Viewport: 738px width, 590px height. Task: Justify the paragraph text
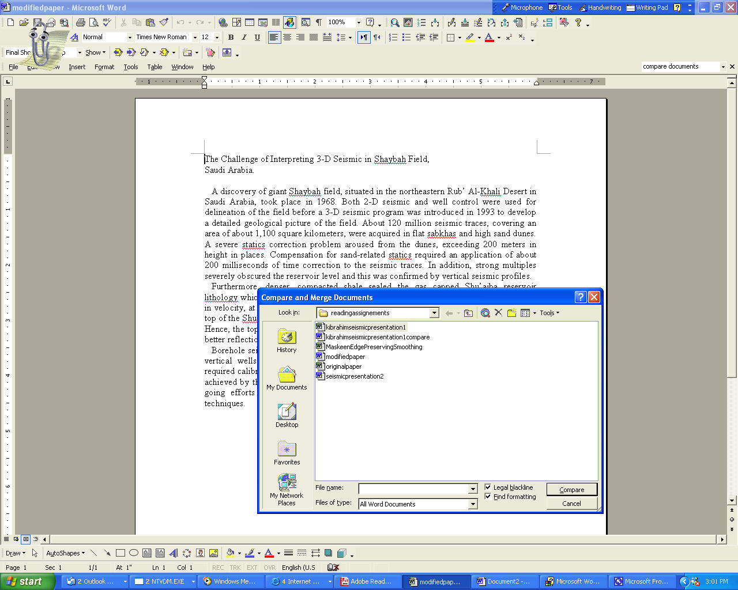coord(314,37)
